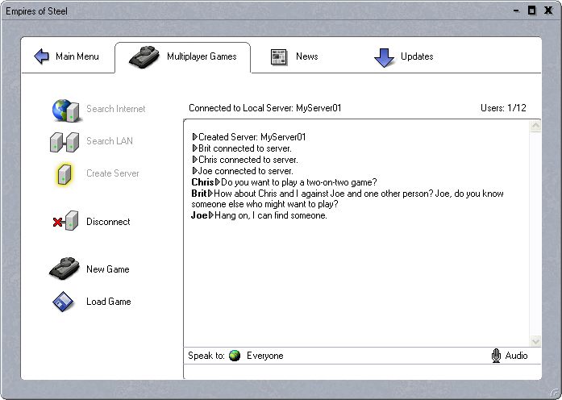Screen dimensions: 562x400
Task: Click the Disconnect server icon
Action: pyautogui.click(x=65, y=222)
